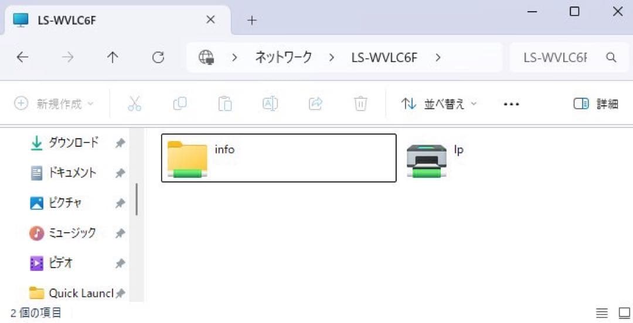Refresh the current folder view
Image resolution: width=633 pixels, height=323 pixels.
[158, 58]
